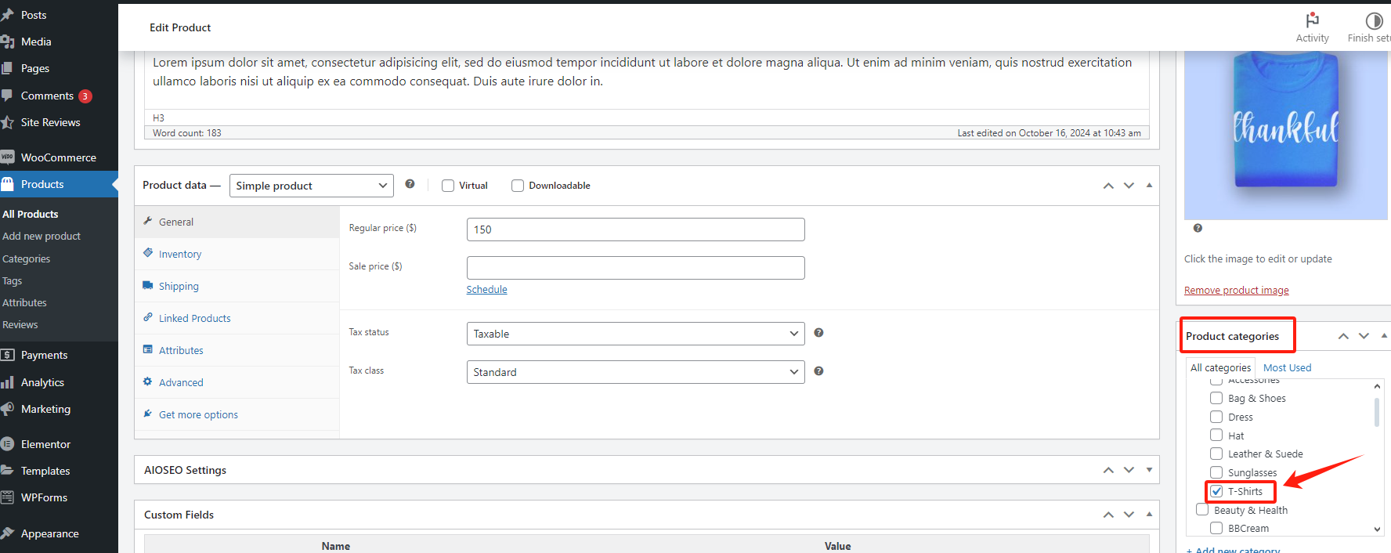Click the Tax status help icon
The height and width of the screenshot is (553, 1391).
pyautogui.click(x=818, y=333)
